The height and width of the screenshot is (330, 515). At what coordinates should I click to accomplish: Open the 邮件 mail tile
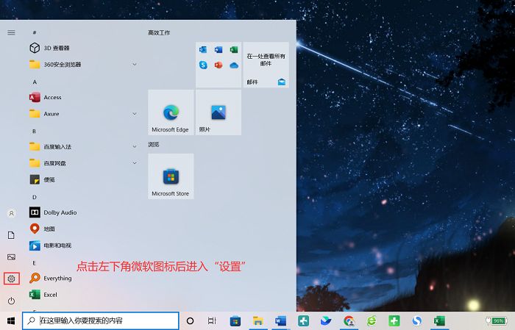tap(266, 65)
